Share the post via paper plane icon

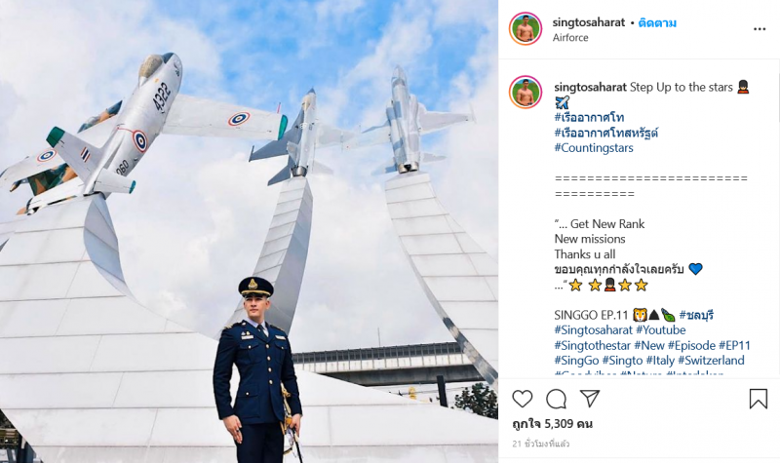click(x=590, y=399)
